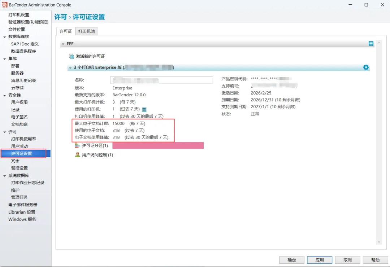Click the BarTender app icon in title bar
This screenshot has height=267, width=390.
click(x=4, y=5)
